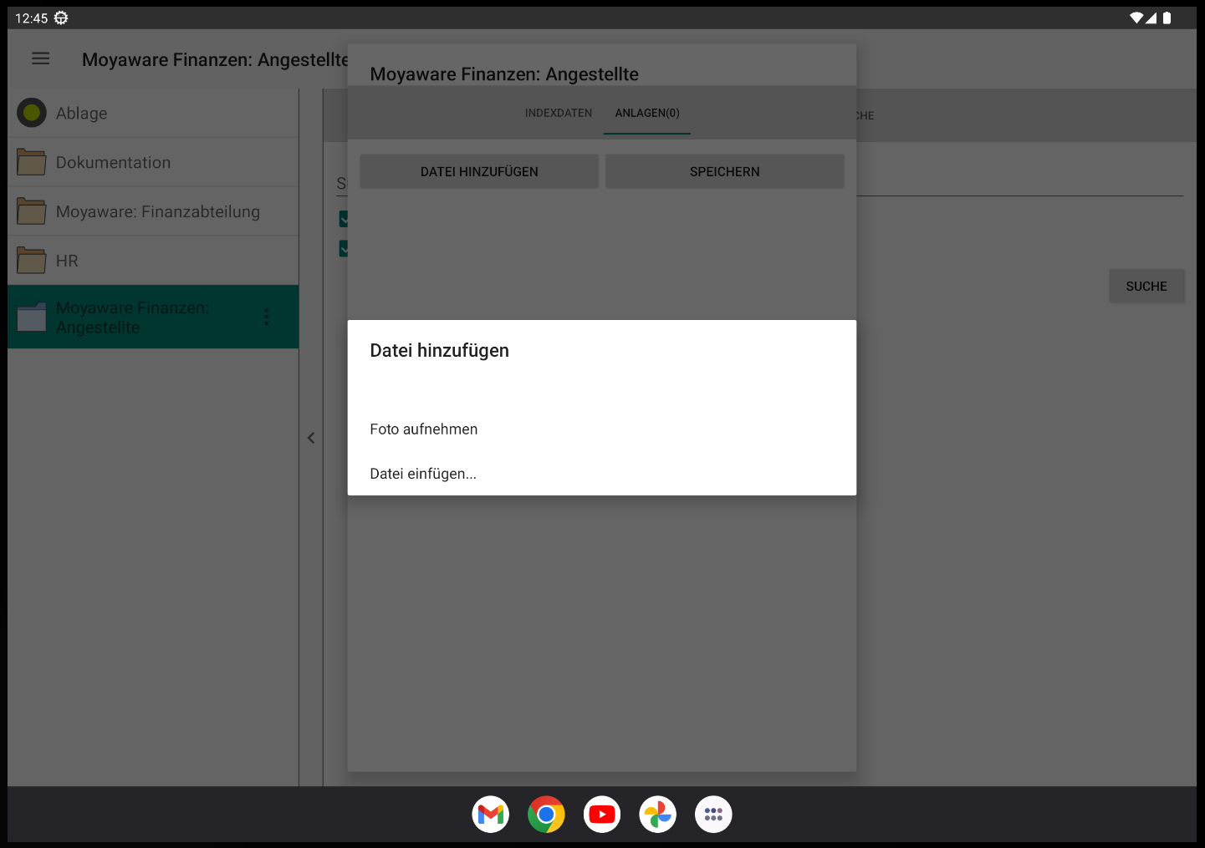Choose Datei einfügen... option
This screenshot has width=1205, height=848.
(602, 474)
